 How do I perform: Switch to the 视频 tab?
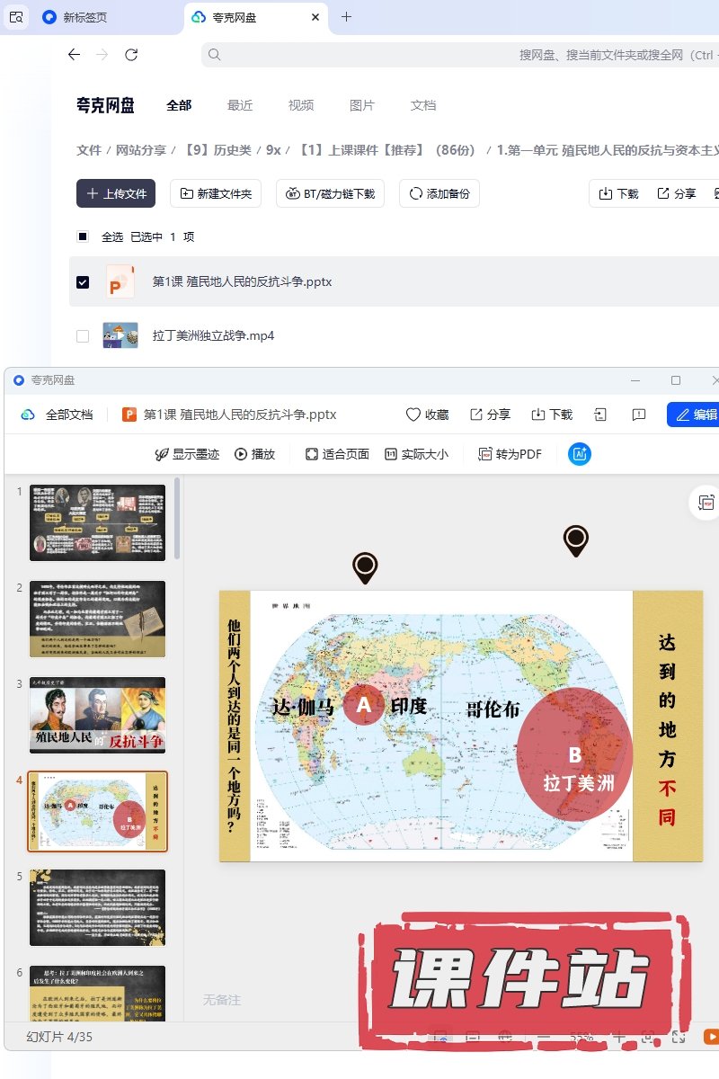(x=301, y=105)
